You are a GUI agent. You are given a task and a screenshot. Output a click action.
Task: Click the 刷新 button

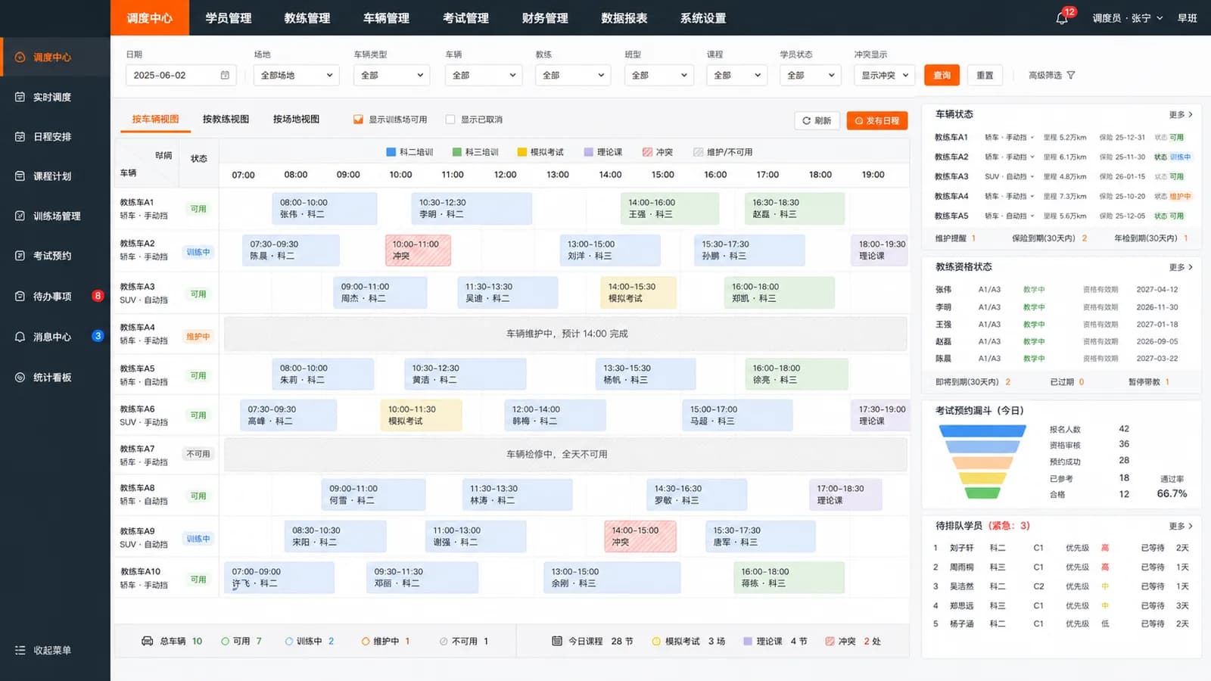tap(817, 120)
